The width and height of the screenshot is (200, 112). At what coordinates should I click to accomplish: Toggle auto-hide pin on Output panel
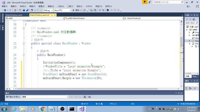click(x=179, y=93)
